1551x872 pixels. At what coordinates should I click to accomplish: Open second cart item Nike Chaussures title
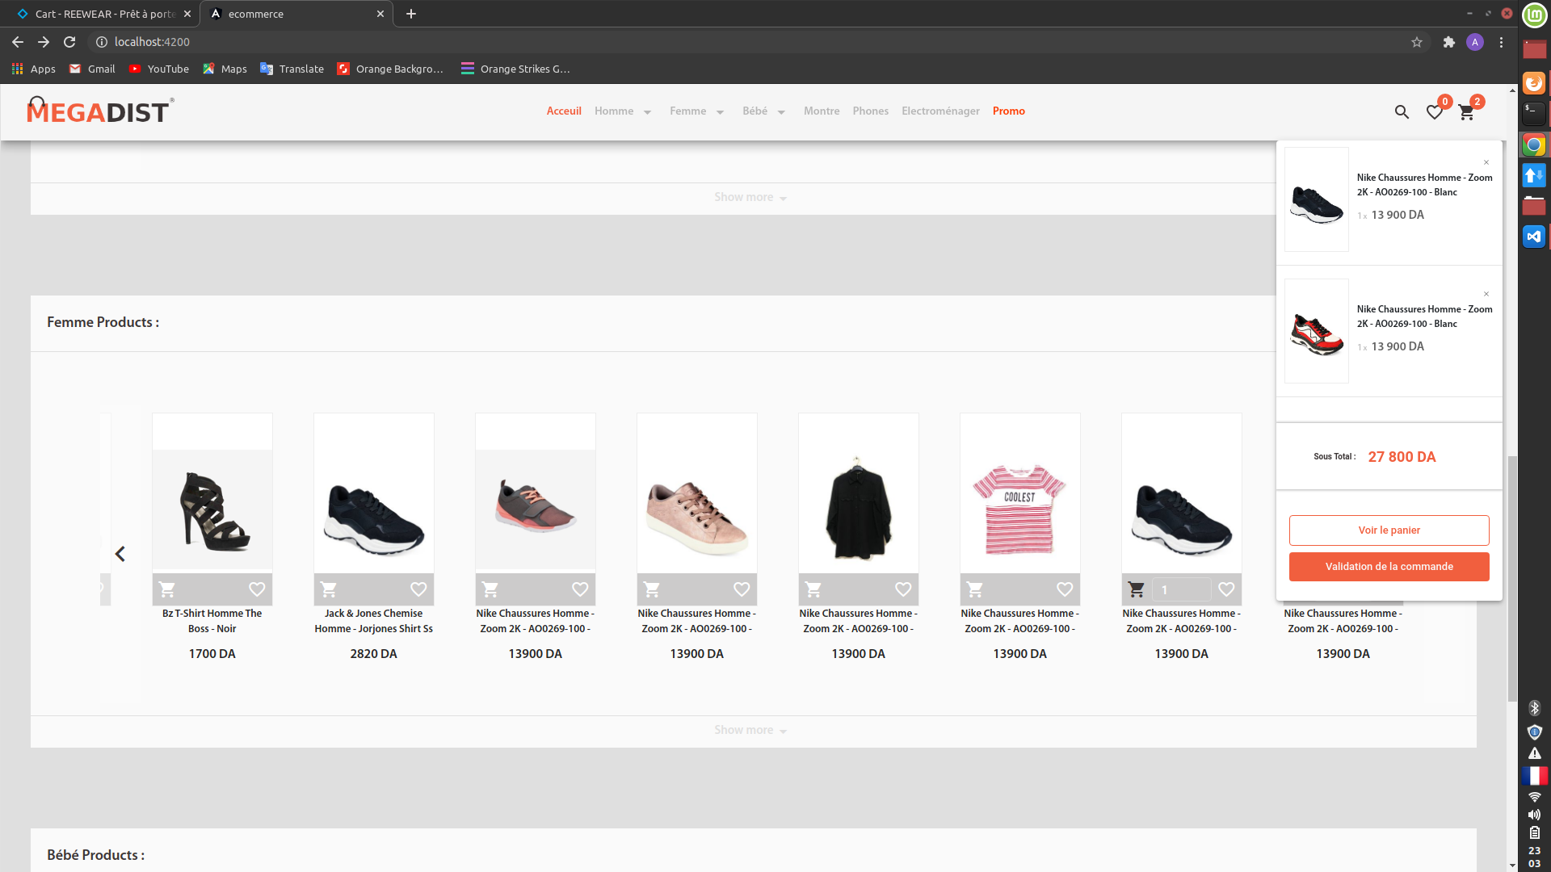(1424, 317)
